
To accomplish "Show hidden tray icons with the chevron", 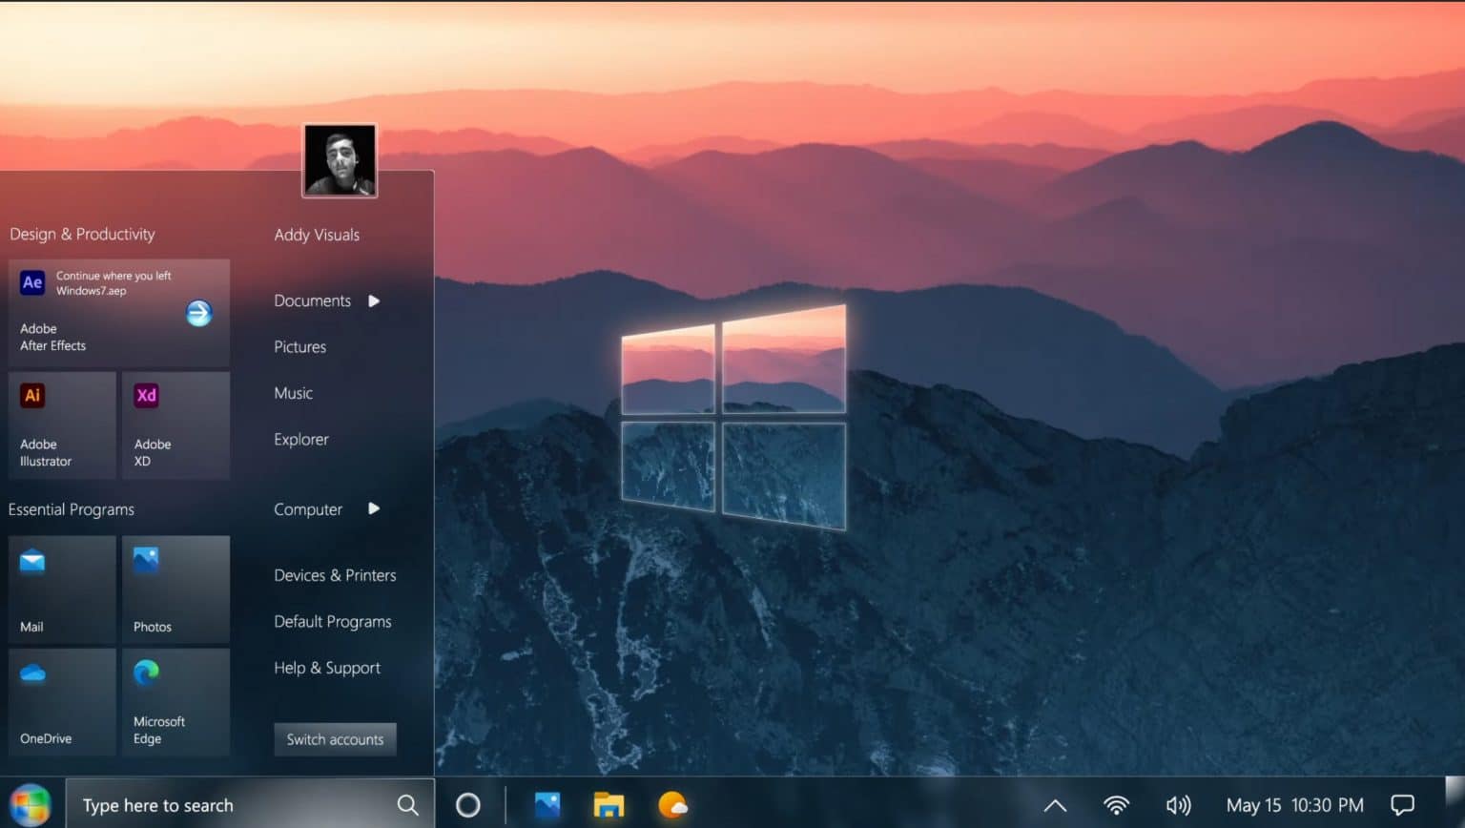I will point(1056,804).
